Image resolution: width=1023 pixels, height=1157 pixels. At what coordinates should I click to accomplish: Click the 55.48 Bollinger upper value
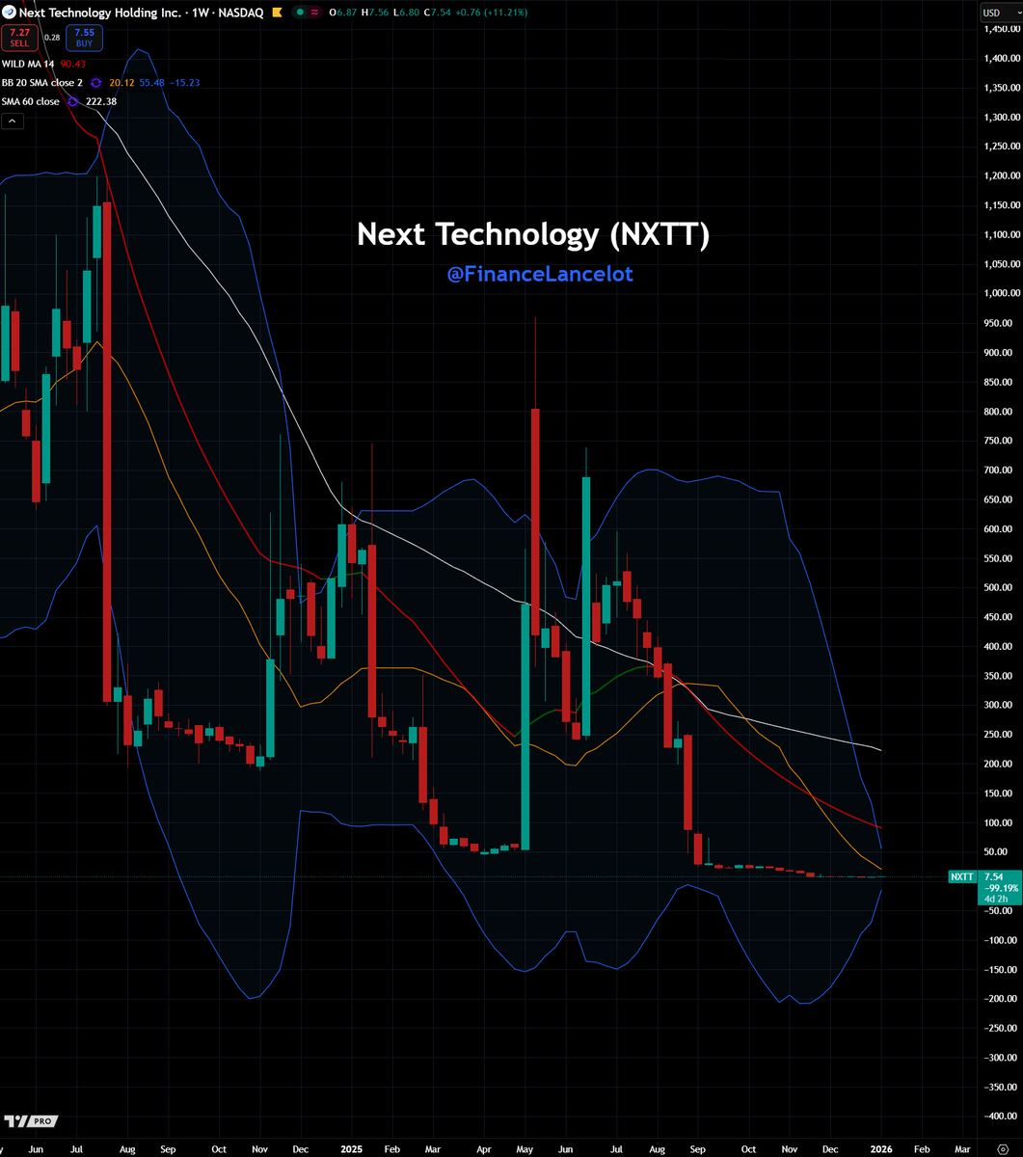[x=152, y=83]
